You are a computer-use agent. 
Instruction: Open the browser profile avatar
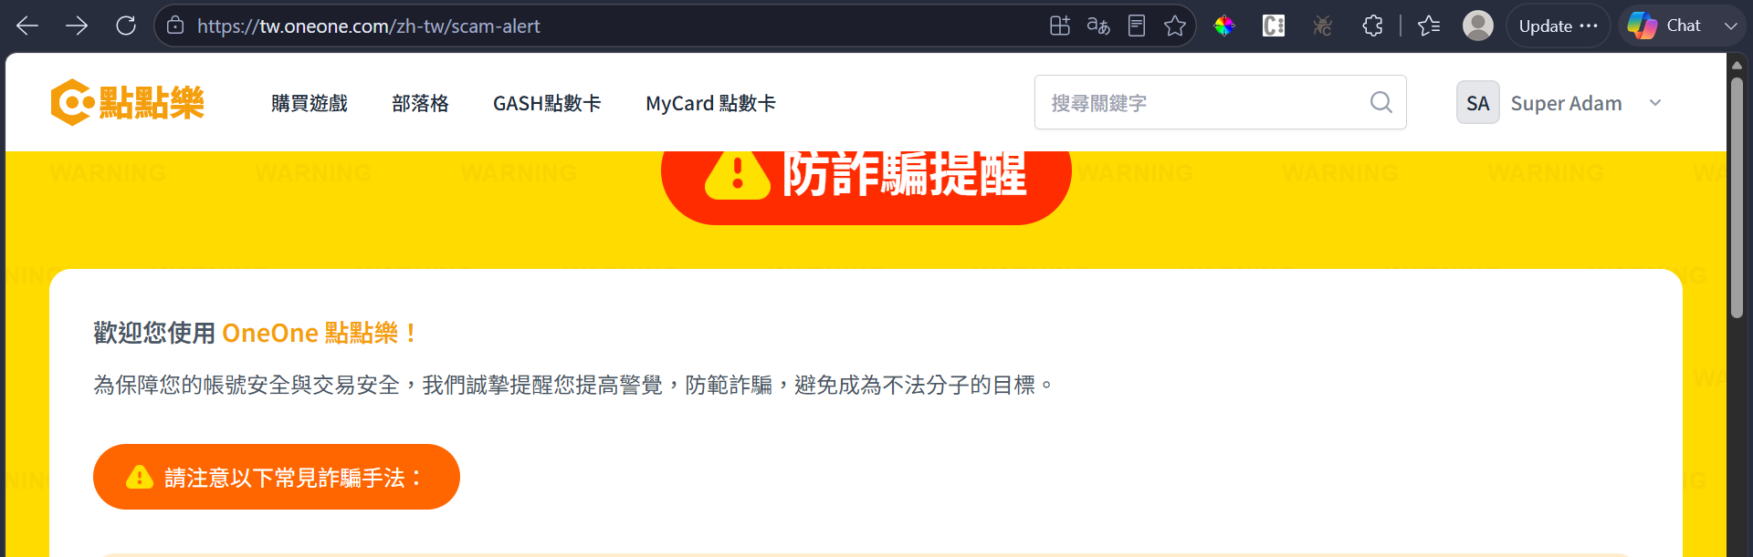[1478, 26]
